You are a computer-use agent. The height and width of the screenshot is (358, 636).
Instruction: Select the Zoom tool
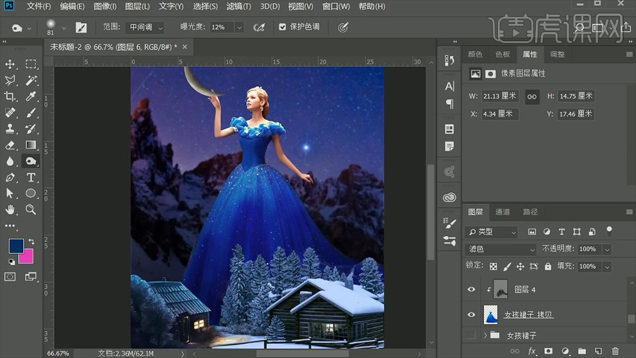pyautogui.click(x=31, y=210)
